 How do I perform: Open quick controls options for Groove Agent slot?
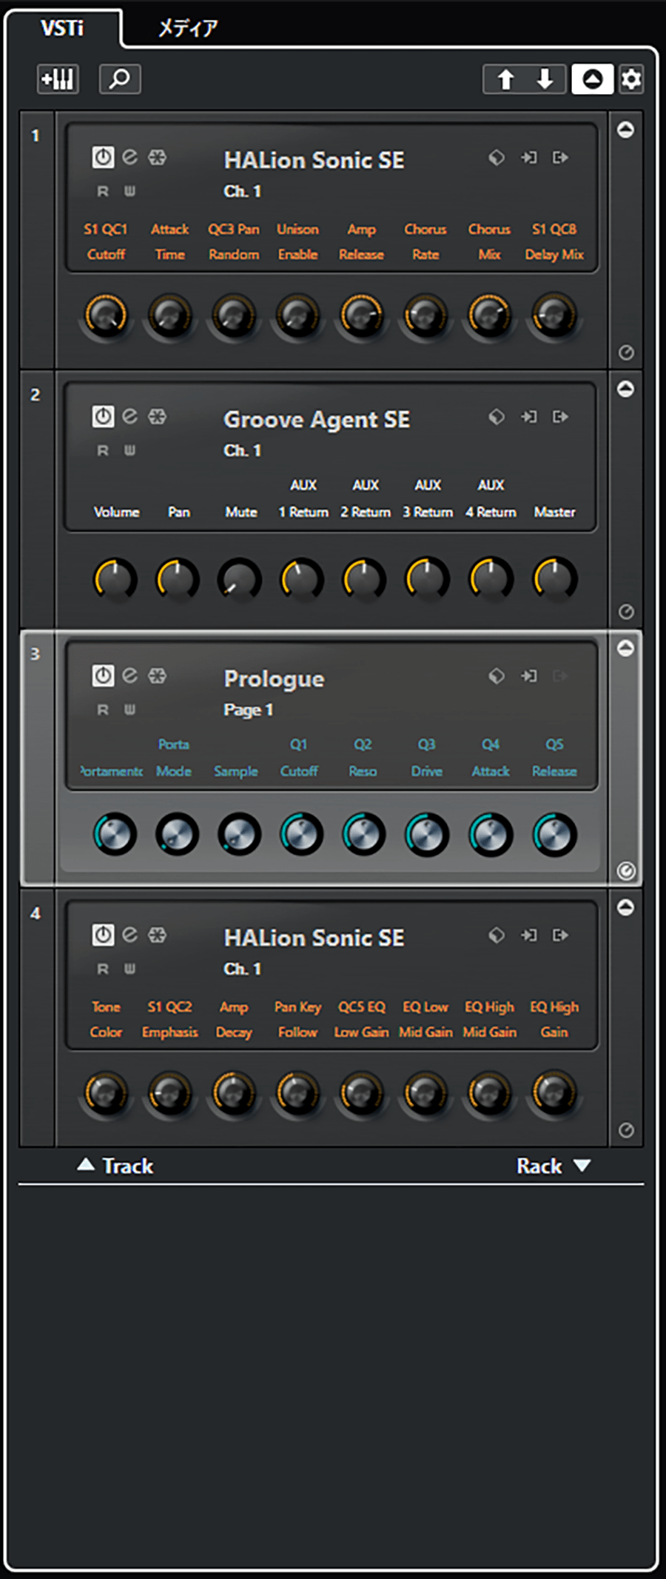point(626,612)
